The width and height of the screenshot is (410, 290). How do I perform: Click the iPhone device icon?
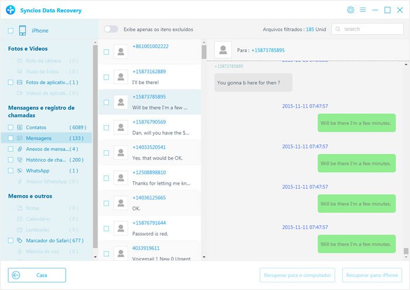(x=22, y=30)
